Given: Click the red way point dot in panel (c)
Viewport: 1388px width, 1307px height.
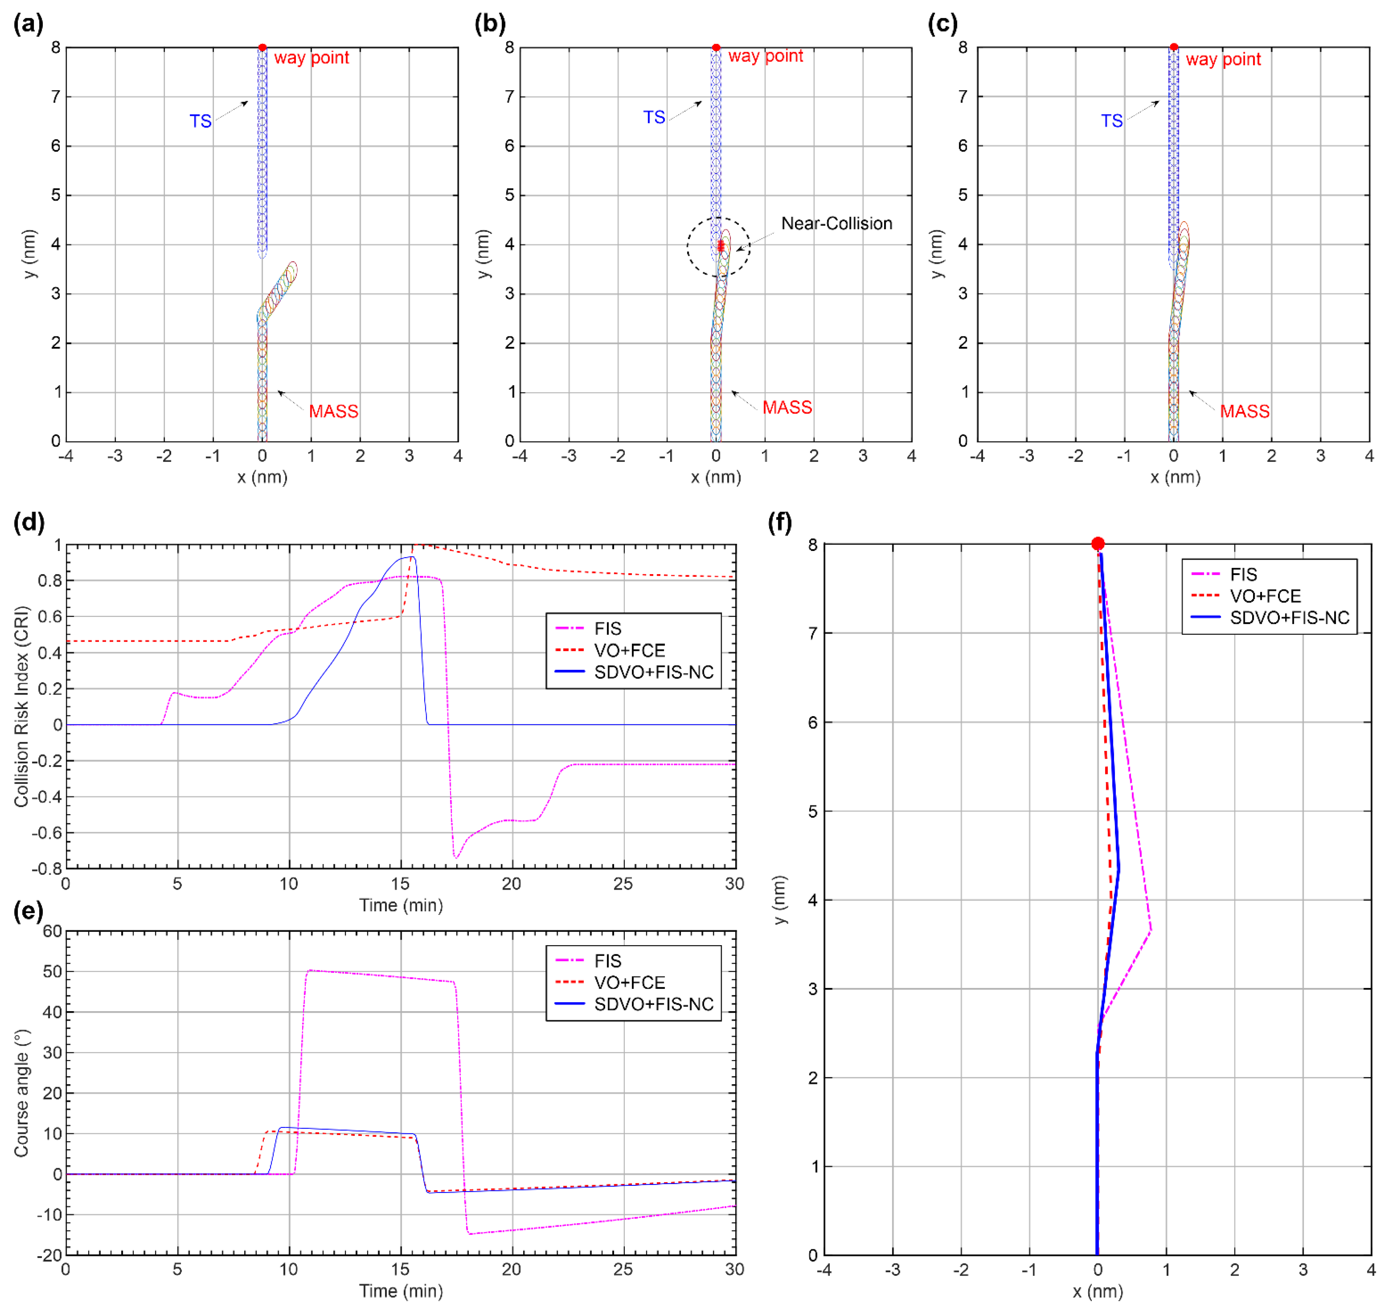Looking at the screenshot, I should [x=1174, y=47].
